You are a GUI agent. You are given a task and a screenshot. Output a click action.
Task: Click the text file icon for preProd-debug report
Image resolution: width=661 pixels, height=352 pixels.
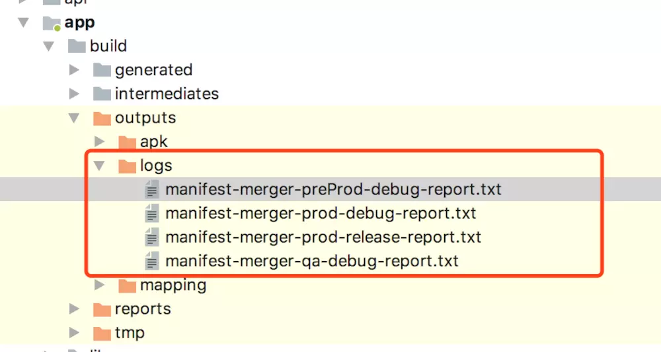(152, 189)
